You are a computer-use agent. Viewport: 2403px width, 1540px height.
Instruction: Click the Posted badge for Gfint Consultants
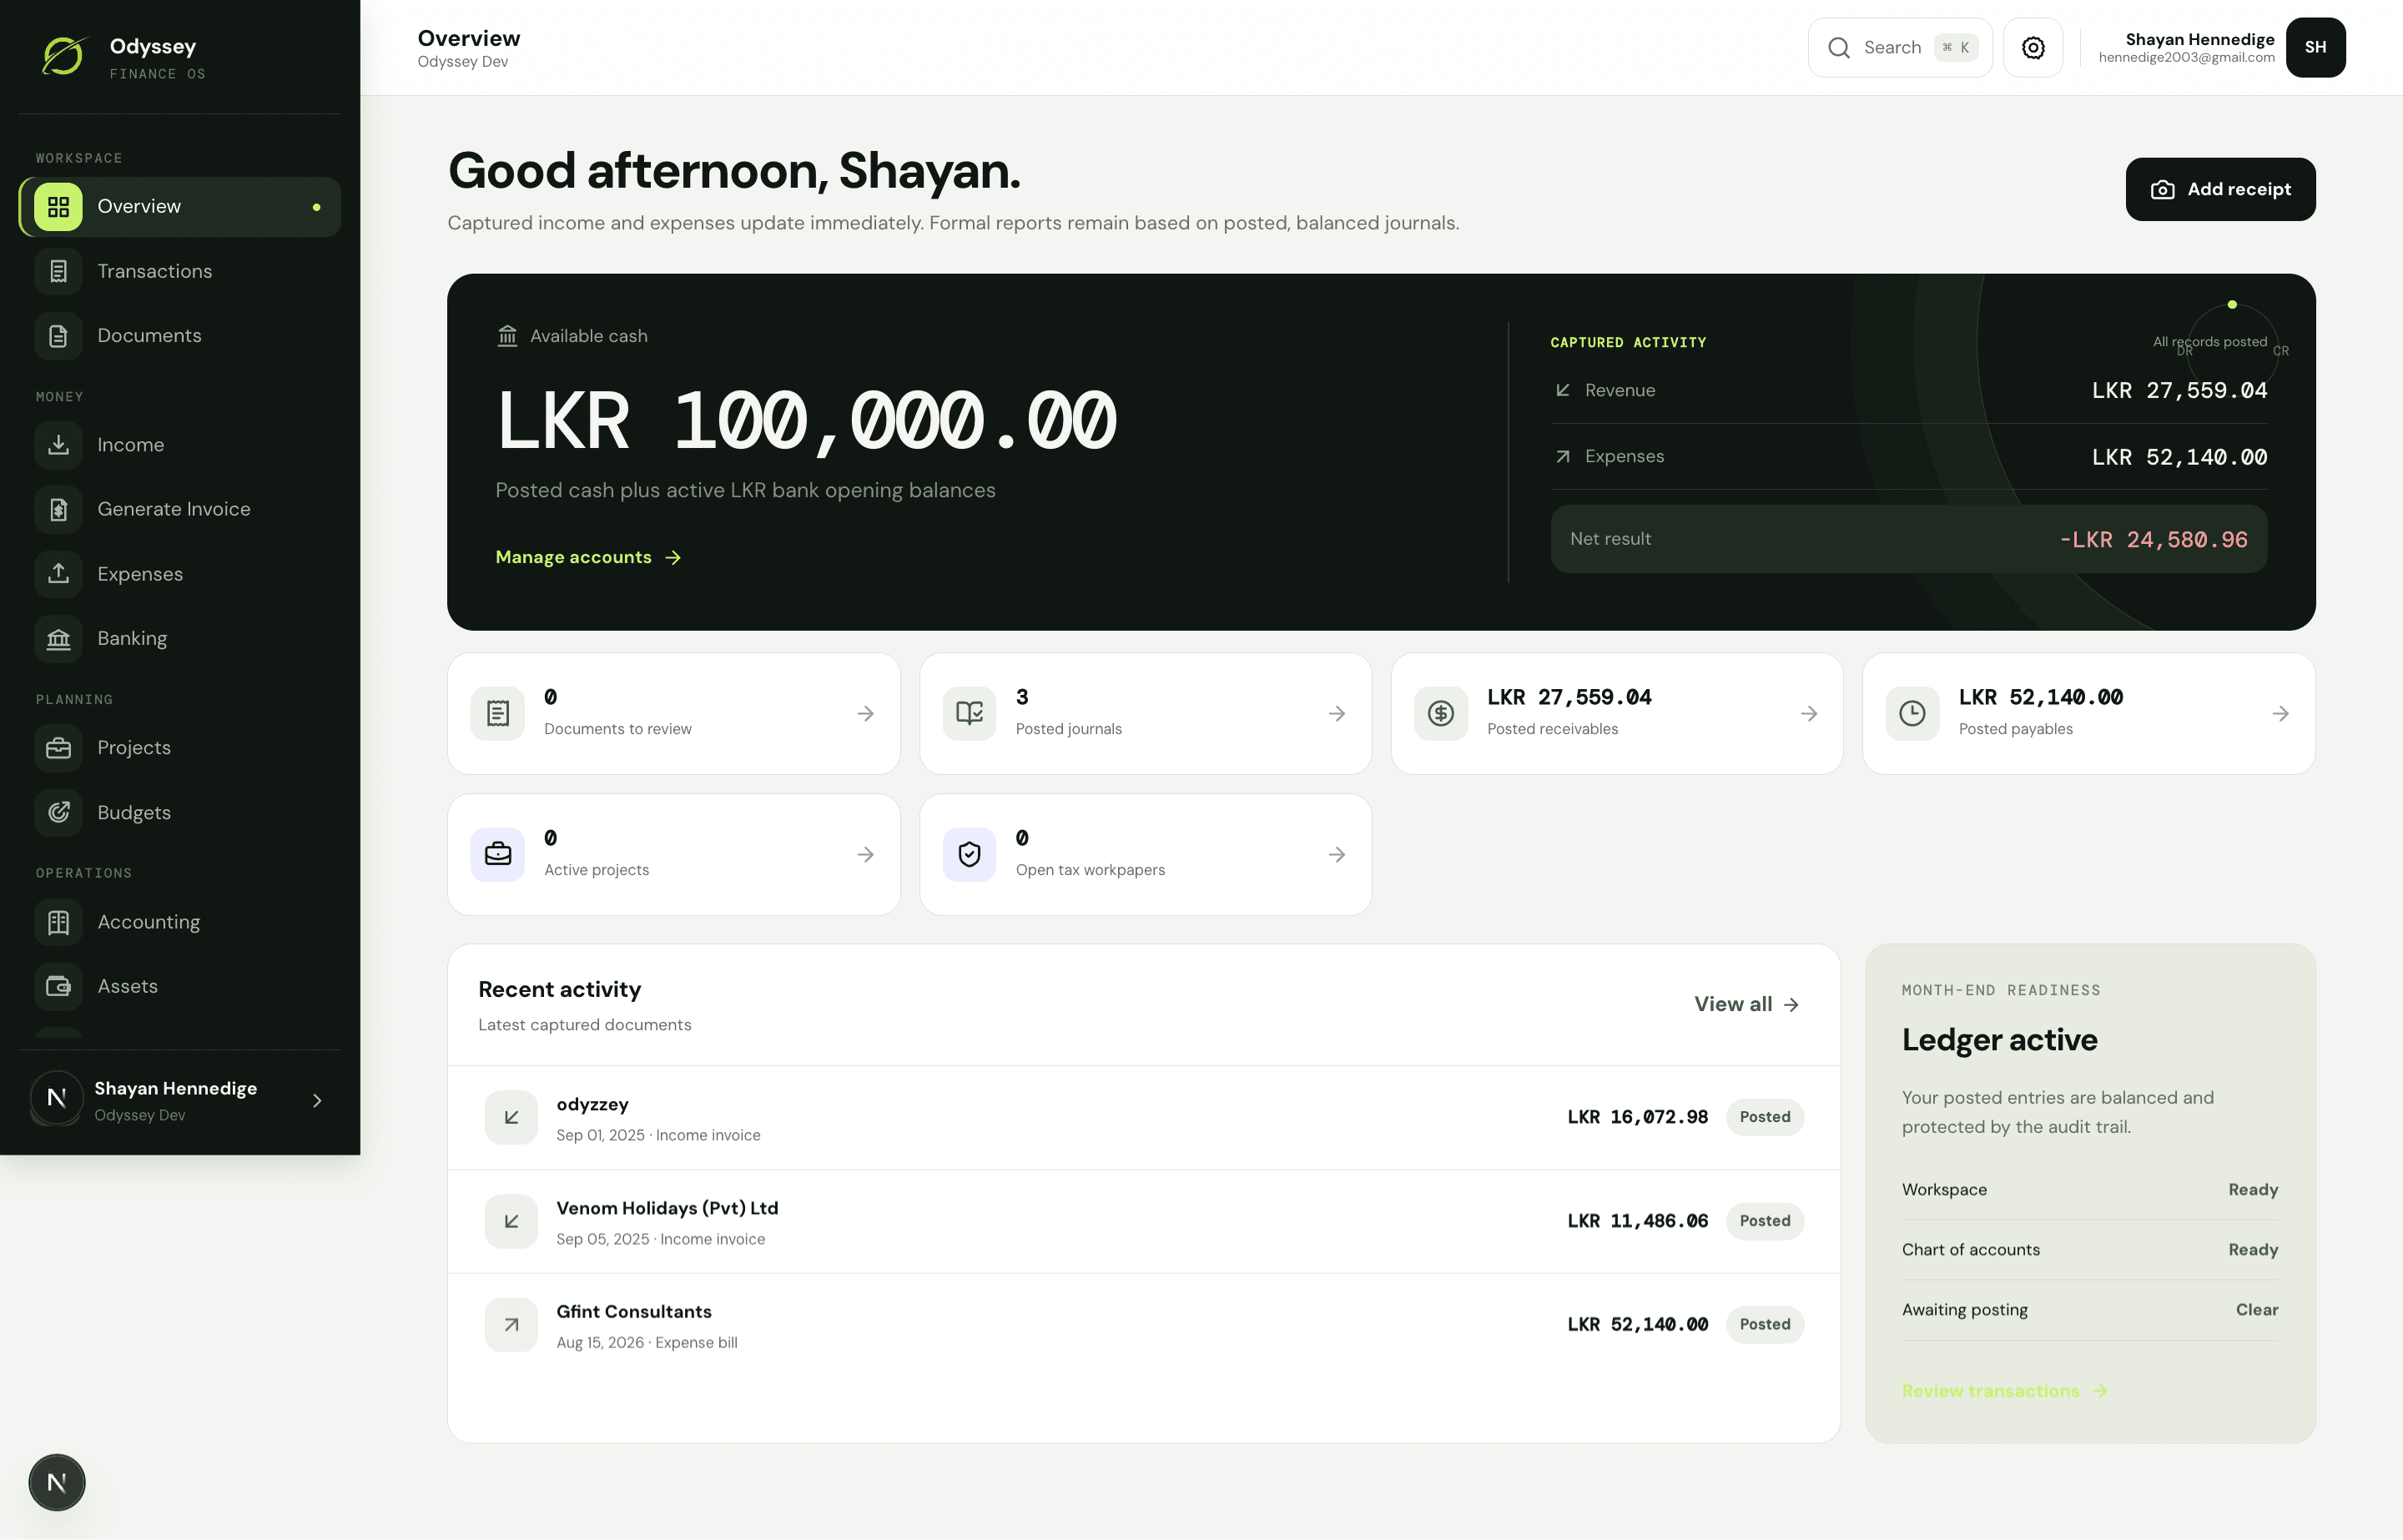[x=1765, y=1324]
